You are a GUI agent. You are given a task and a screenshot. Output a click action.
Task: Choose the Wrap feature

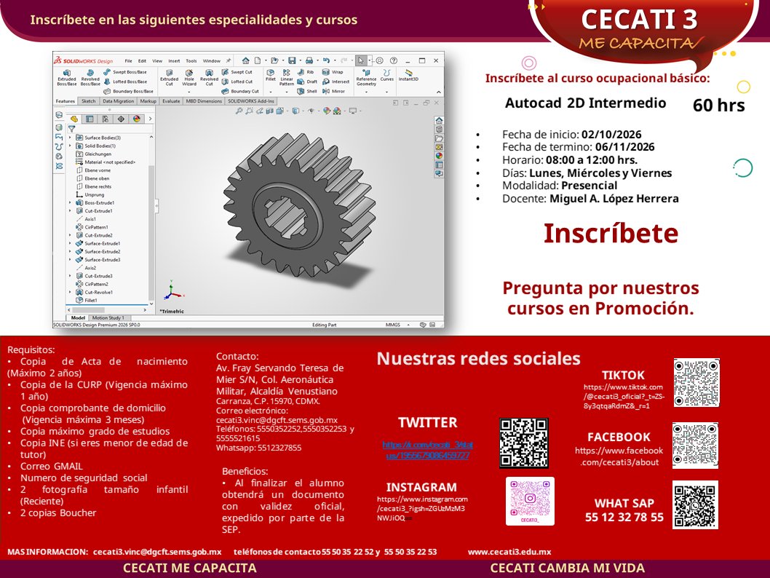tap(333, 72)
